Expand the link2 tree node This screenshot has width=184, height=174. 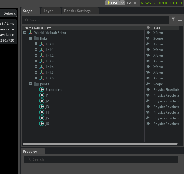click(x=36, y=55)
